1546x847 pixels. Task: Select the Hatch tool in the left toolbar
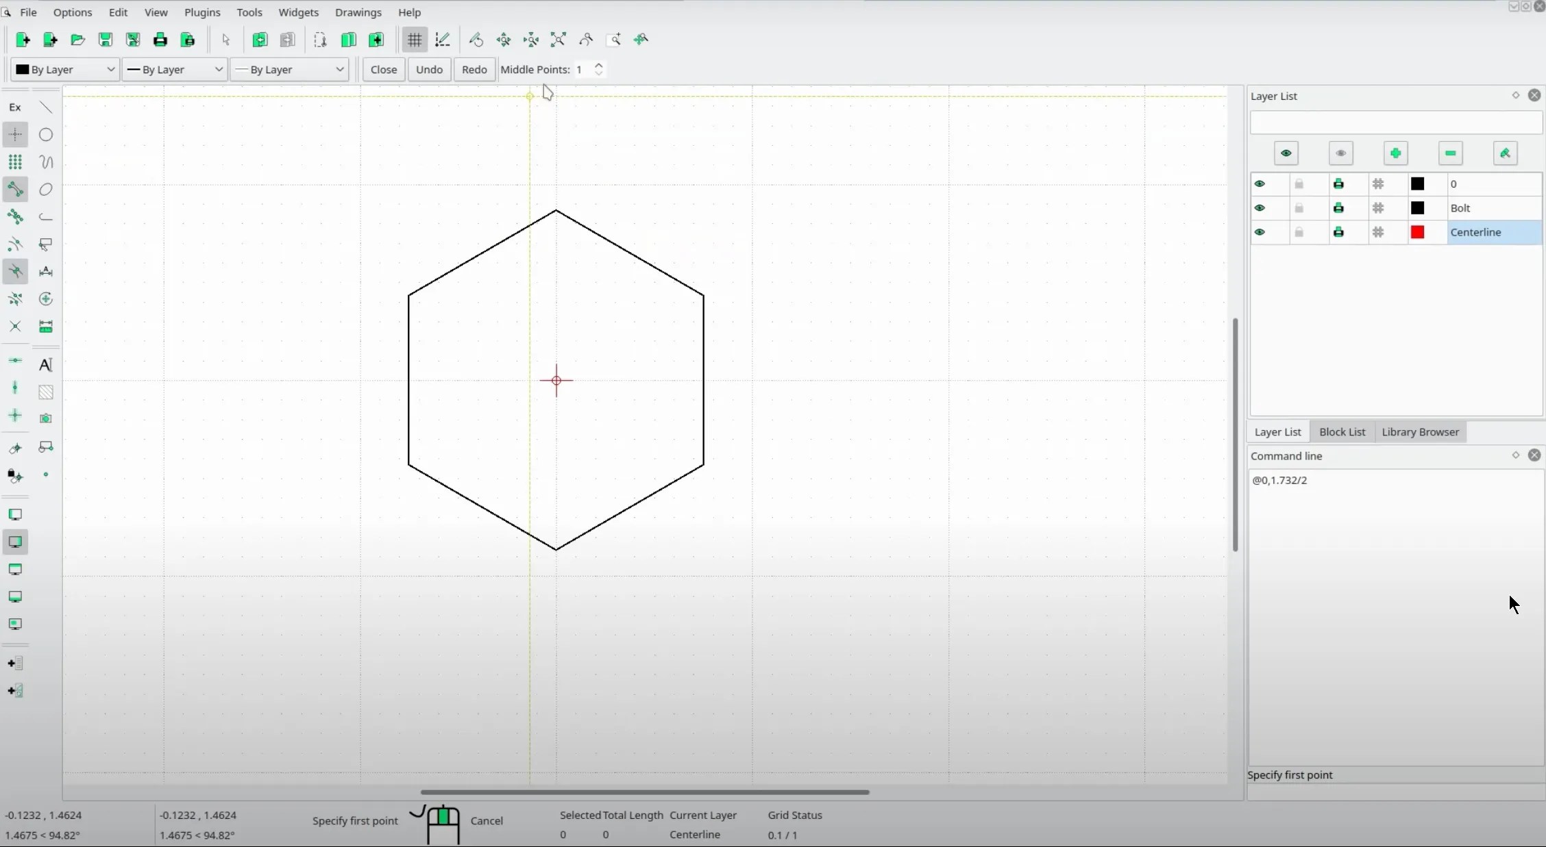[46, 391]
